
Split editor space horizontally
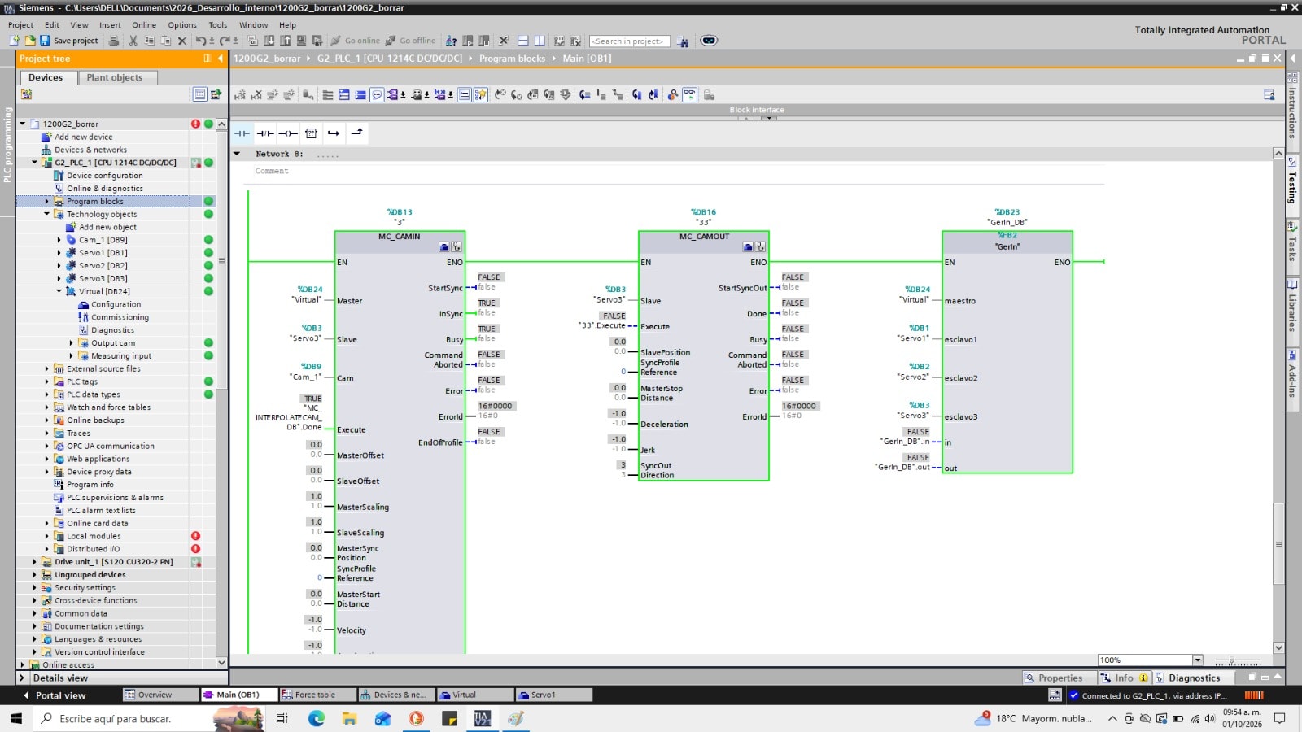click(x=522, y=41)
